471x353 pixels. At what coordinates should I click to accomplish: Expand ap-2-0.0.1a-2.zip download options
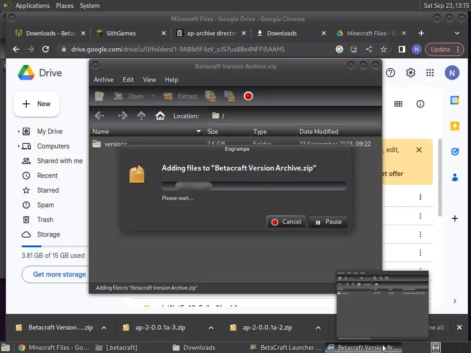pos(318,328)
